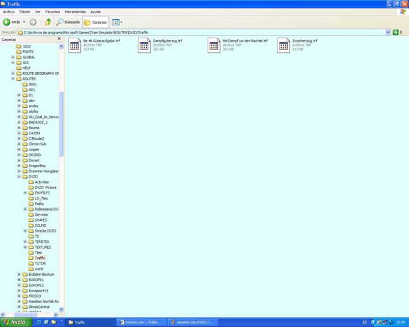Select the Dampfgüterzug.trf file icon

point(144,45)
